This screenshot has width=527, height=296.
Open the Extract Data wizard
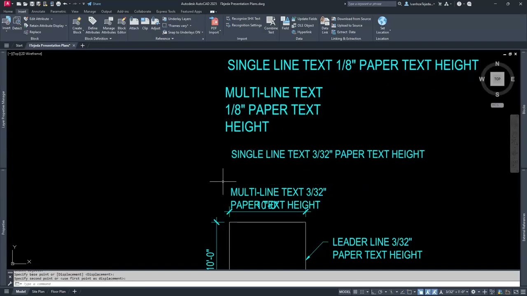(343, 32)
